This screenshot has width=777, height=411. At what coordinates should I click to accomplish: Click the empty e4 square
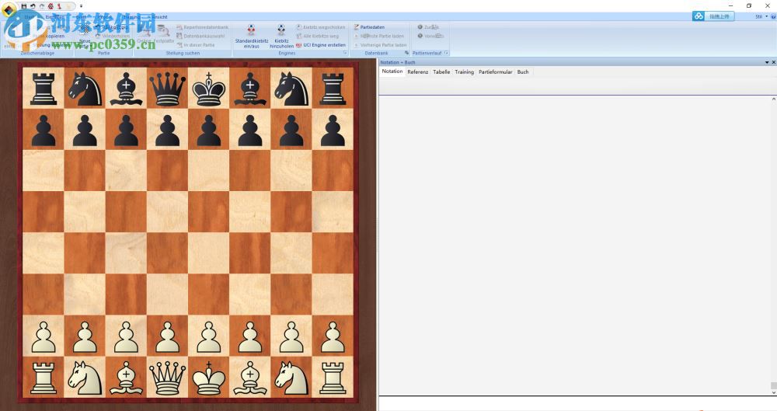point(208,253)
